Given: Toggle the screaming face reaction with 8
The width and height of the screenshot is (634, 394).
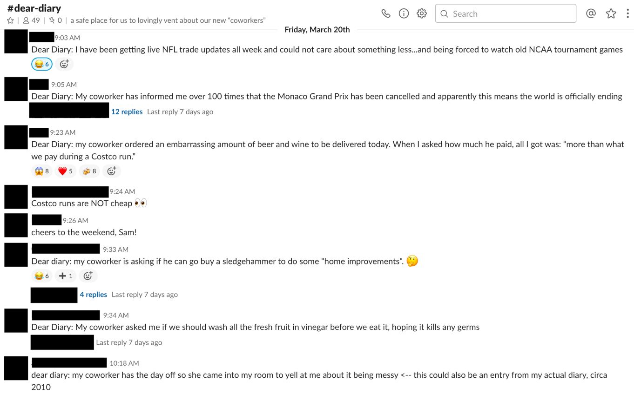Looking at the screenshot, I should coord(42,171).
